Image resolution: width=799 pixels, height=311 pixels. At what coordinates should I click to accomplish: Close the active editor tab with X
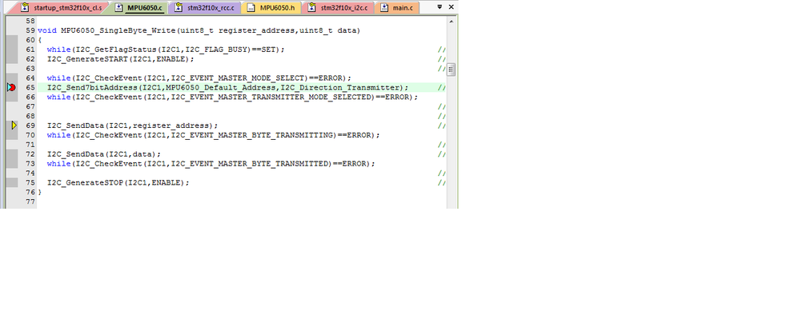click(451, 7)
